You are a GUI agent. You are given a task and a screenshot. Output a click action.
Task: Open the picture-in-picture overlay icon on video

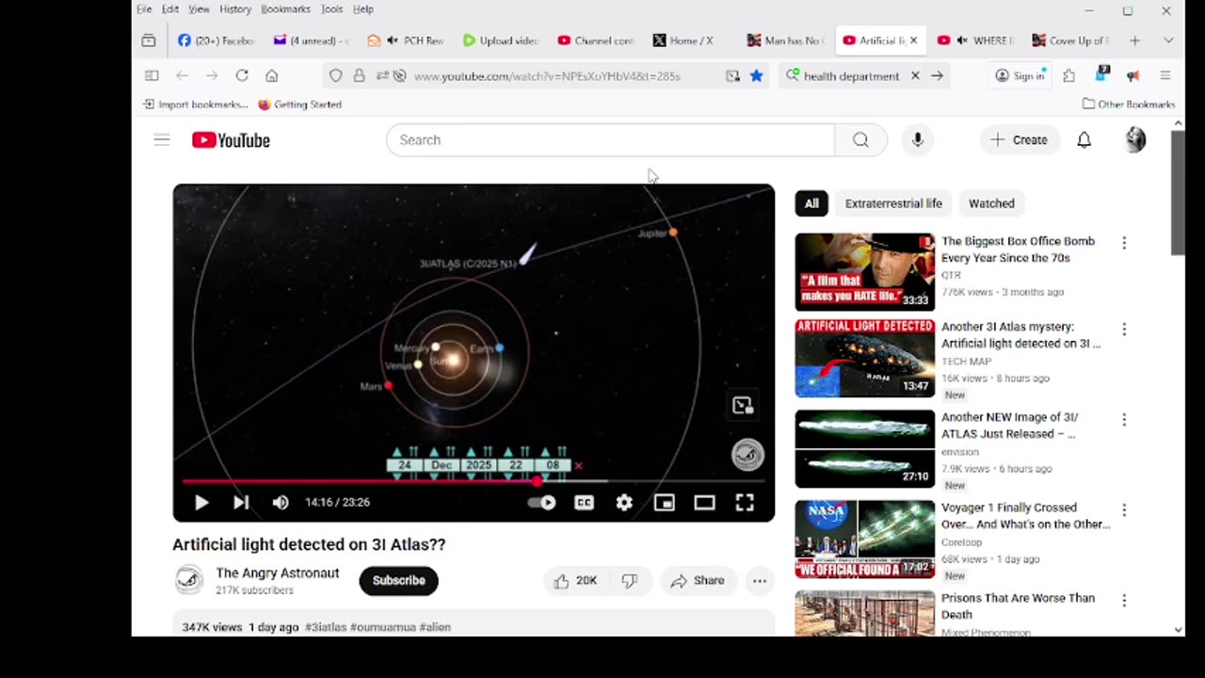(743, 406)
